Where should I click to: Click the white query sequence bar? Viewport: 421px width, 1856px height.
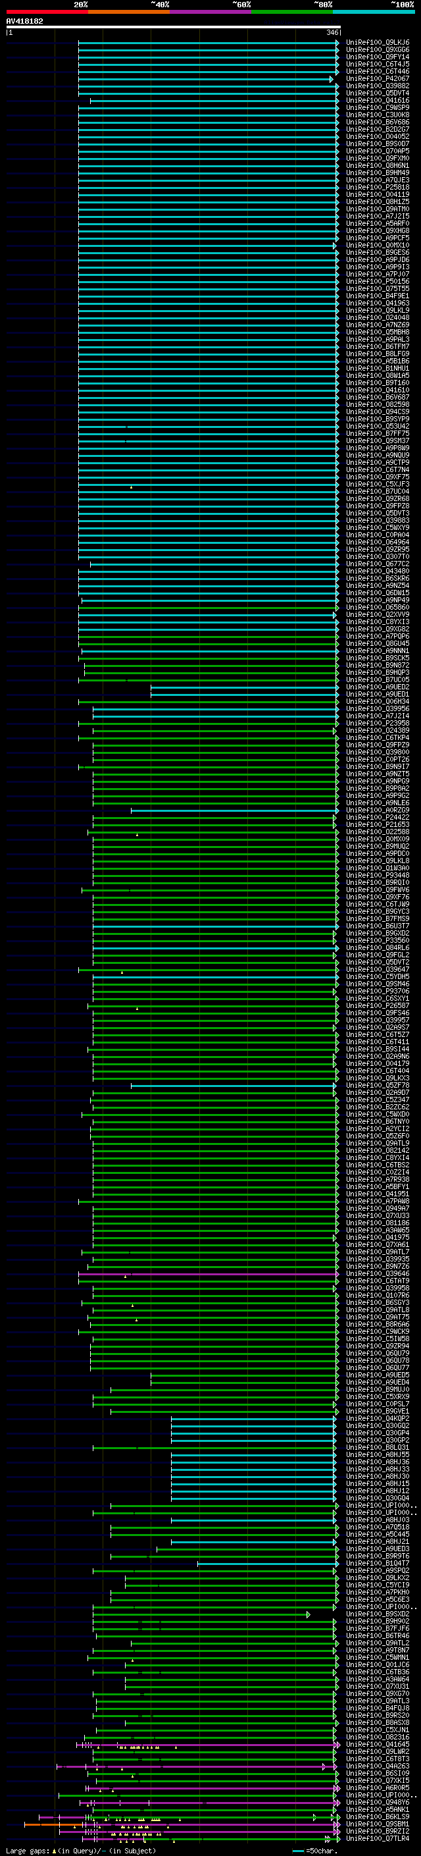point(173,28)
